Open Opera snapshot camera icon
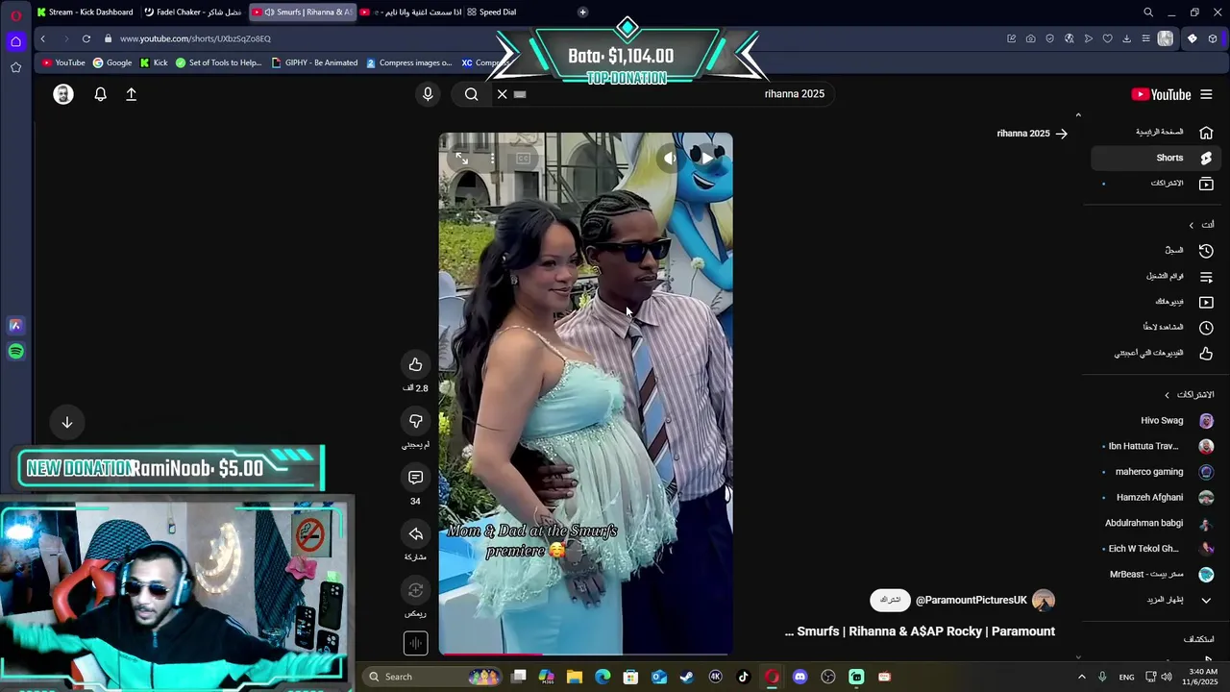1230x692 pixels. pos(1030,38)
